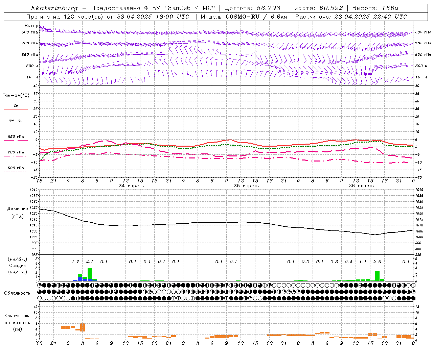Click the Ekaterinburg station title
Screen dimensions: 433x346
coord(54,8)
